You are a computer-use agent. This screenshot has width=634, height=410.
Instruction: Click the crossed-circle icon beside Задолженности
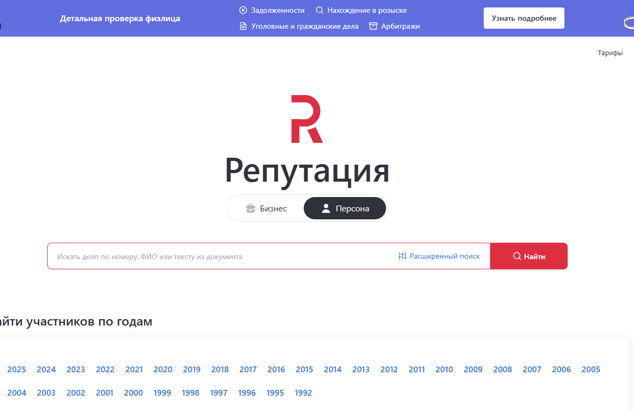coord(243,10)
